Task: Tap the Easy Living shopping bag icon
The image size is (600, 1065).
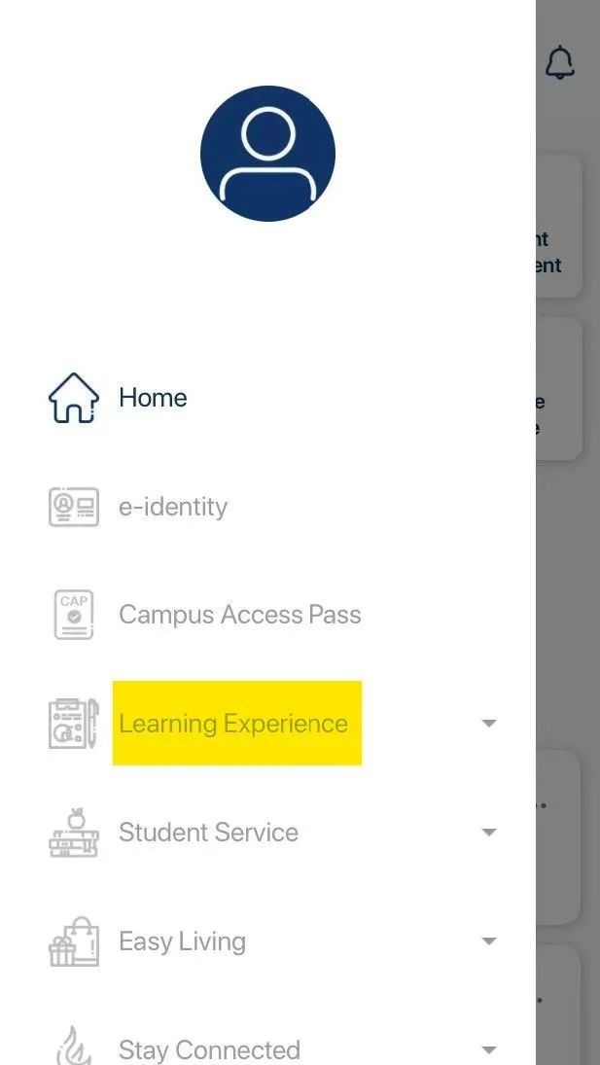Action: (73, 941)
